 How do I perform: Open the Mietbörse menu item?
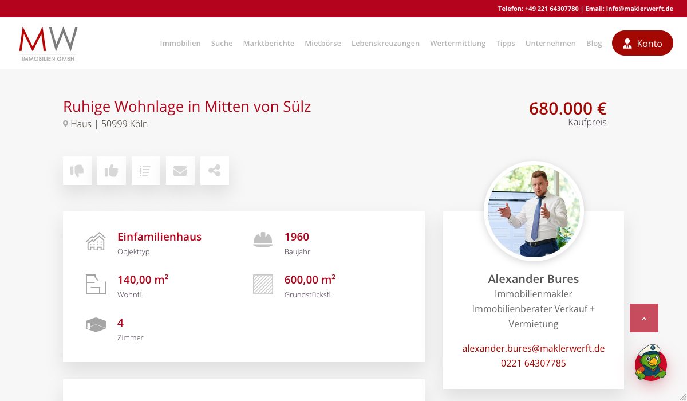pos(323,43)
